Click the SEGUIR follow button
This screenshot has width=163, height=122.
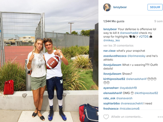tap(155, 7)
